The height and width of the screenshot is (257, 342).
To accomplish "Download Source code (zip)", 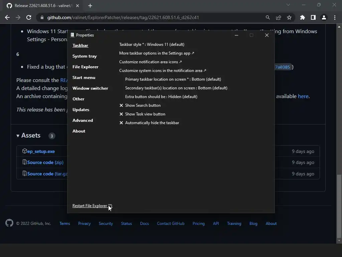I will [x=45, y=162].
